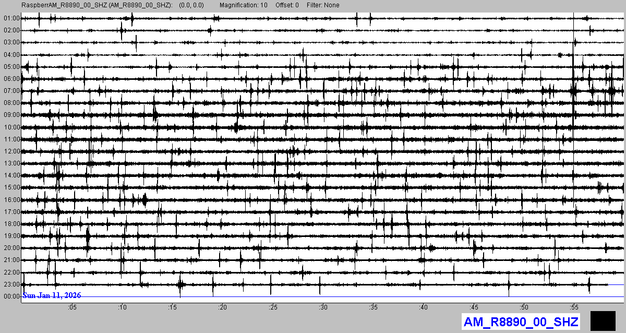Click the Sun Jan 11, 2026 date label
This screenshot has width=626, height=333.
[52, 295]
